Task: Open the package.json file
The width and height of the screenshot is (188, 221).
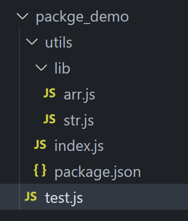Action: click(98, 172)
